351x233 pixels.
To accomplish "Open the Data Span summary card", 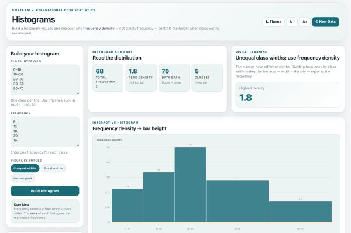I will pos(174,78).
